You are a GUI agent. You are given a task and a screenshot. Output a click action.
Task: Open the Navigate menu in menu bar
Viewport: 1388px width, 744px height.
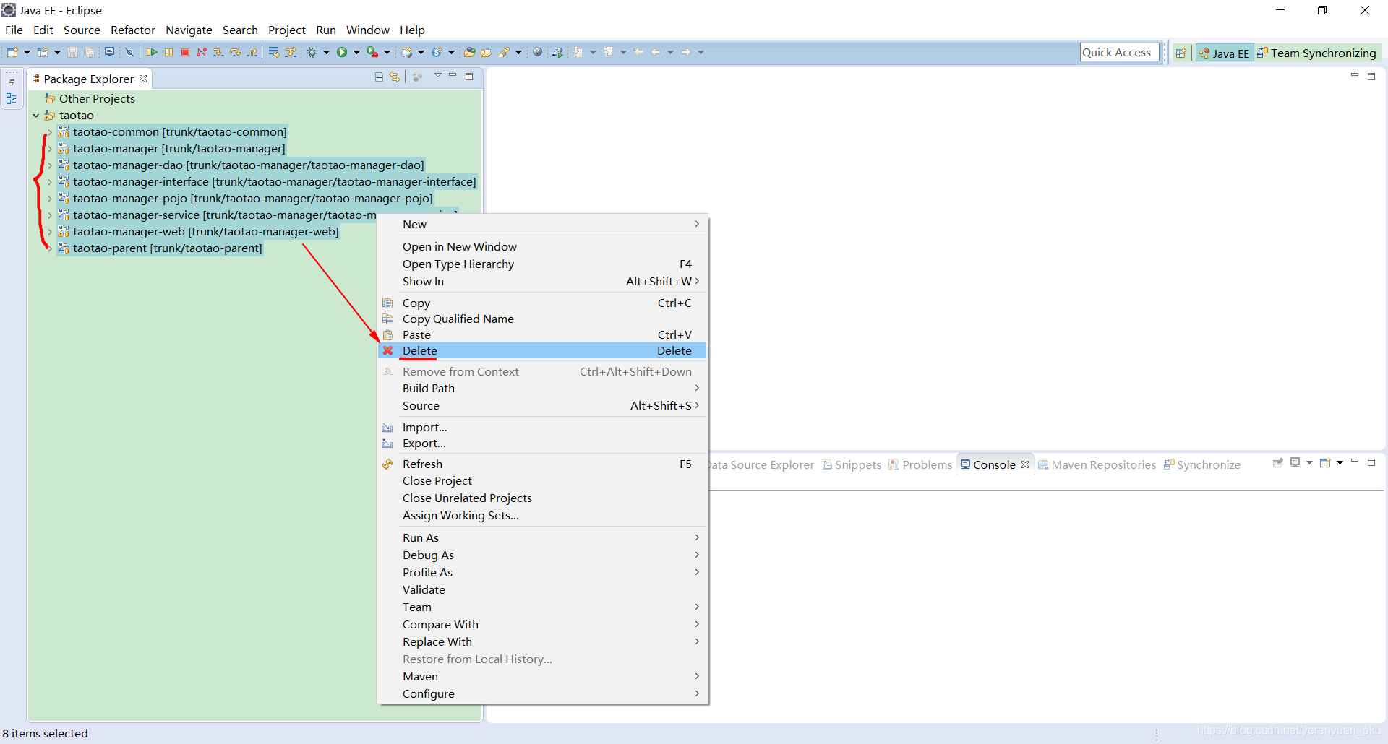coord(189,30)
